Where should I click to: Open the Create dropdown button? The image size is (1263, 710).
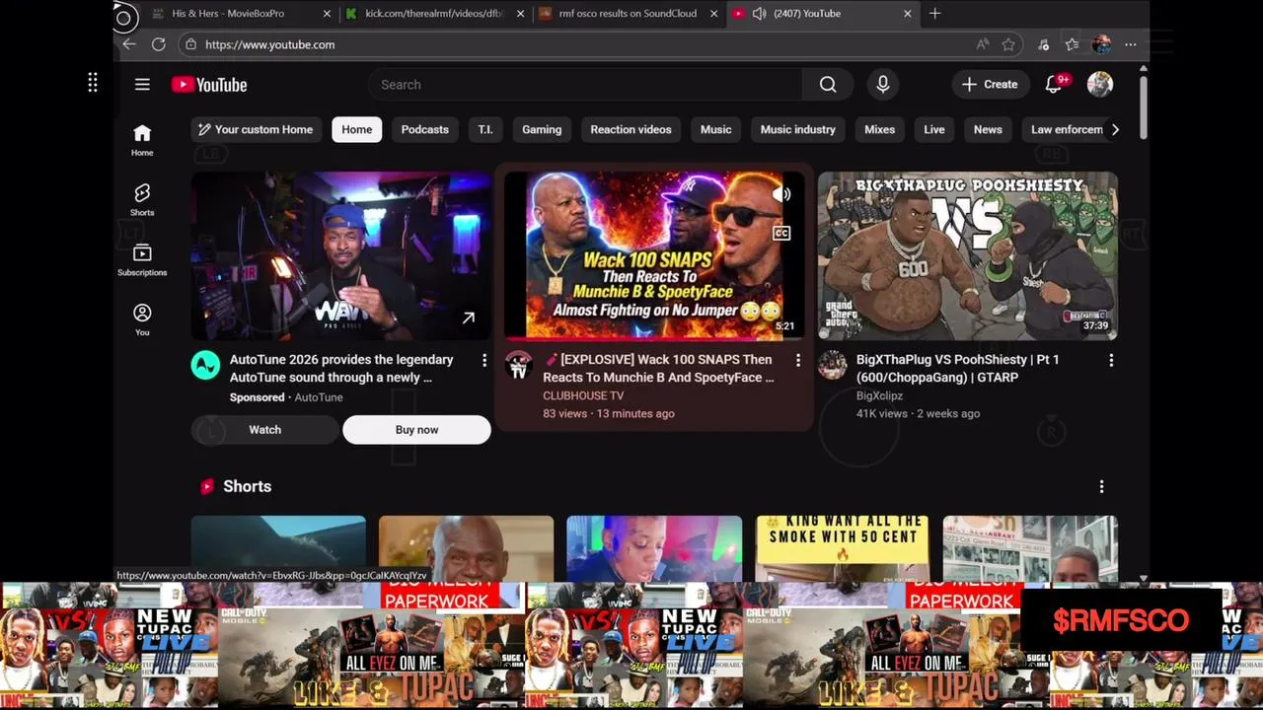tap(990, 85)
